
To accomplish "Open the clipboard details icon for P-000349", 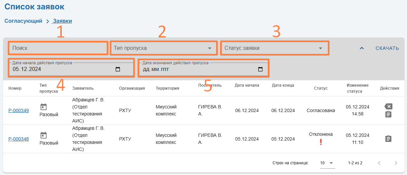I will click(x=388, y=114).
